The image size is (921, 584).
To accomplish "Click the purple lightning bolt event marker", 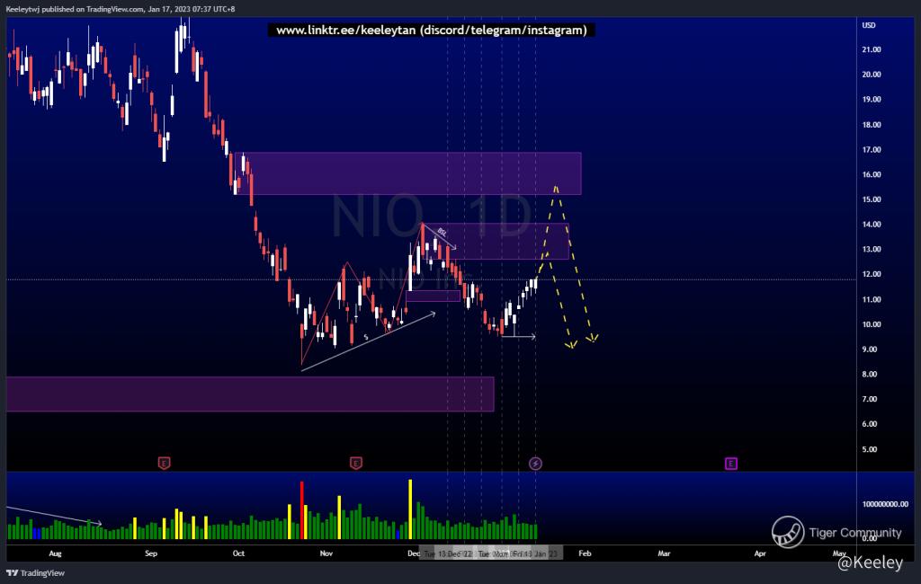I will point(535,464).
